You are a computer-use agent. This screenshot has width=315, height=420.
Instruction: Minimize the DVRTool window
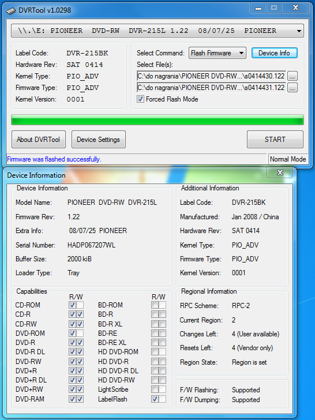tap(258, 8)
